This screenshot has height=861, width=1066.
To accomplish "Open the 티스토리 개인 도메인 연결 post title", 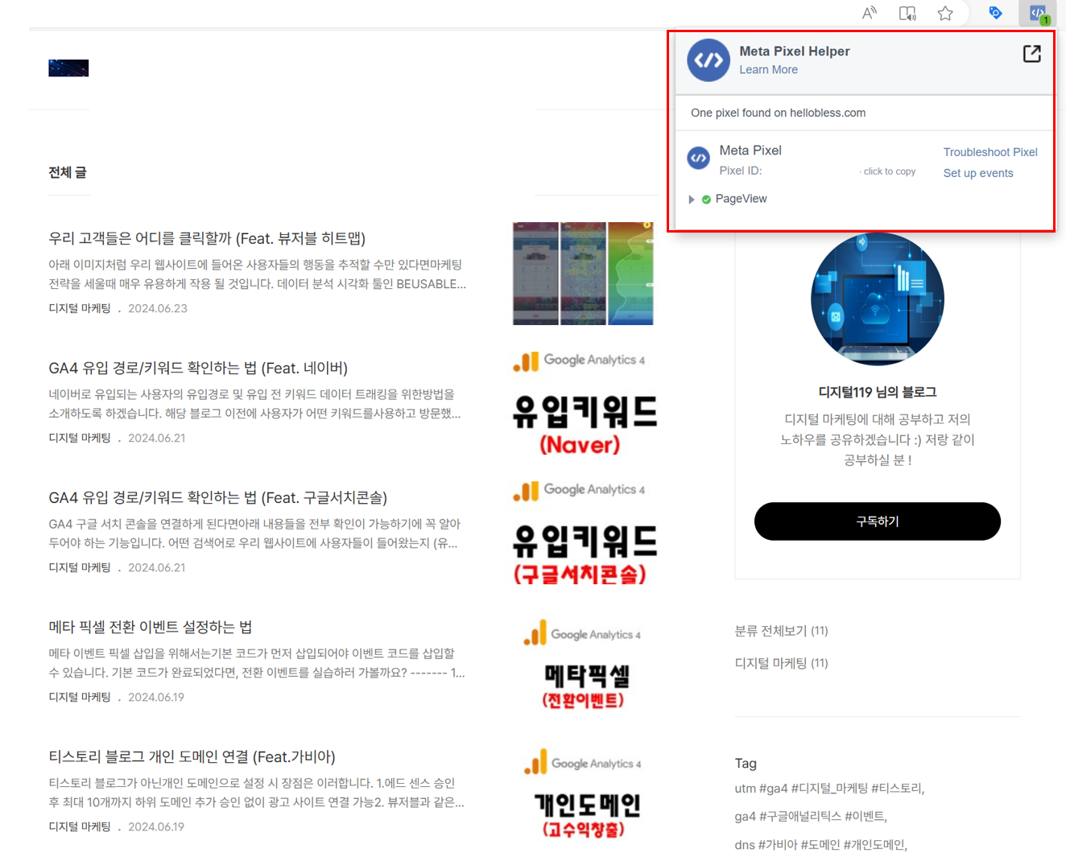I will point(192,756).
